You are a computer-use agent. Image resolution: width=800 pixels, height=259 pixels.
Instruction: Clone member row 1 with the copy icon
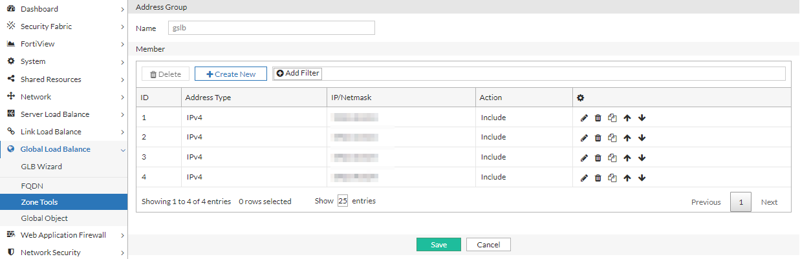612,118
